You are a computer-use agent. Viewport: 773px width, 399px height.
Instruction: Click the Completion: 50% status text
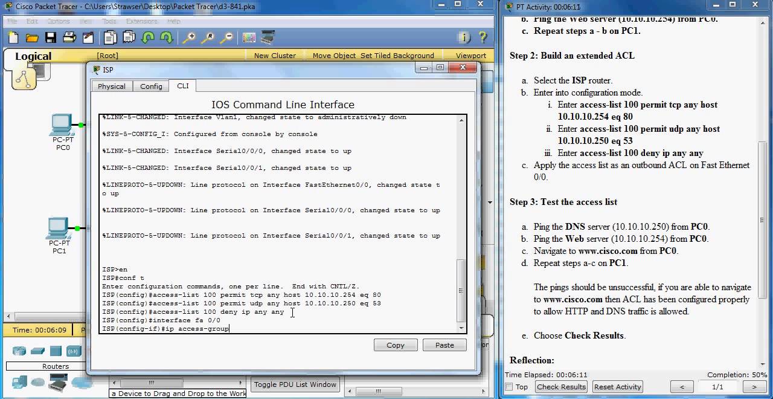pos(737,375)
